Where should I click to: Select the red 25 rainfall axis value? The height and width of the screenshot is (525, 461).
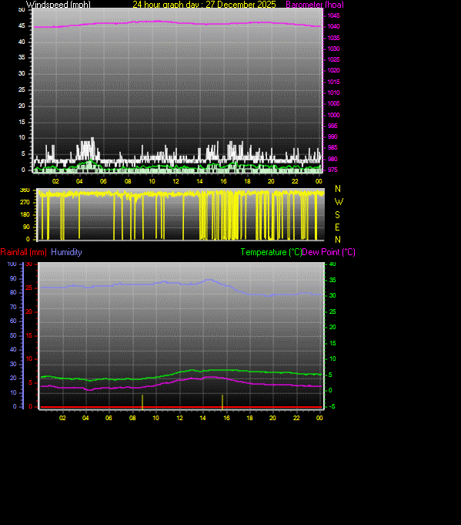(29, 288)
